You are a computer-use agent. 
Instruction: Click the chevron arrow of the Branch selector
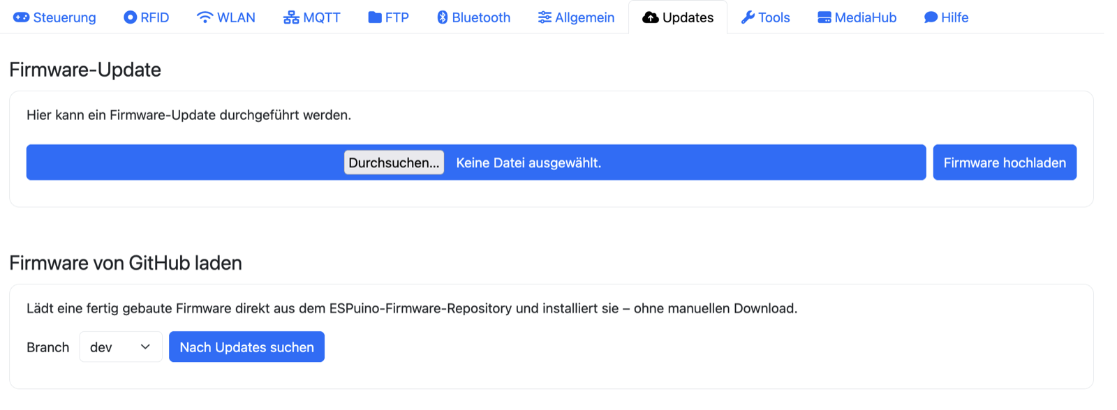(x=145, y=347)
